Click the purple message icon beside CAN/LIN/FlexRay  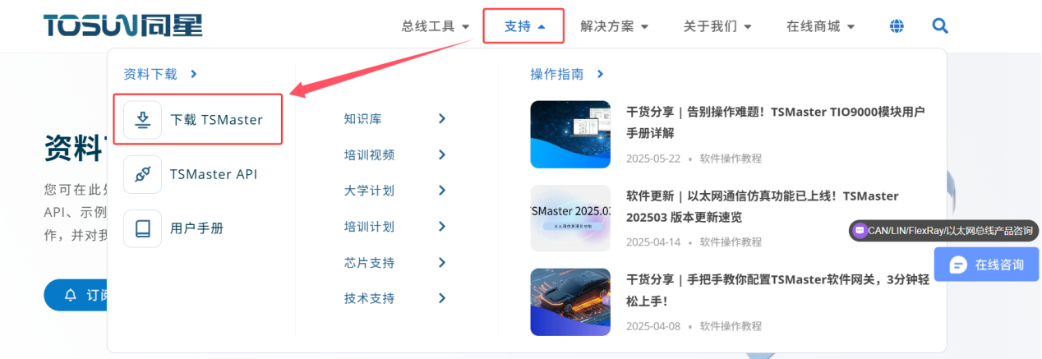tap(860, 231)
